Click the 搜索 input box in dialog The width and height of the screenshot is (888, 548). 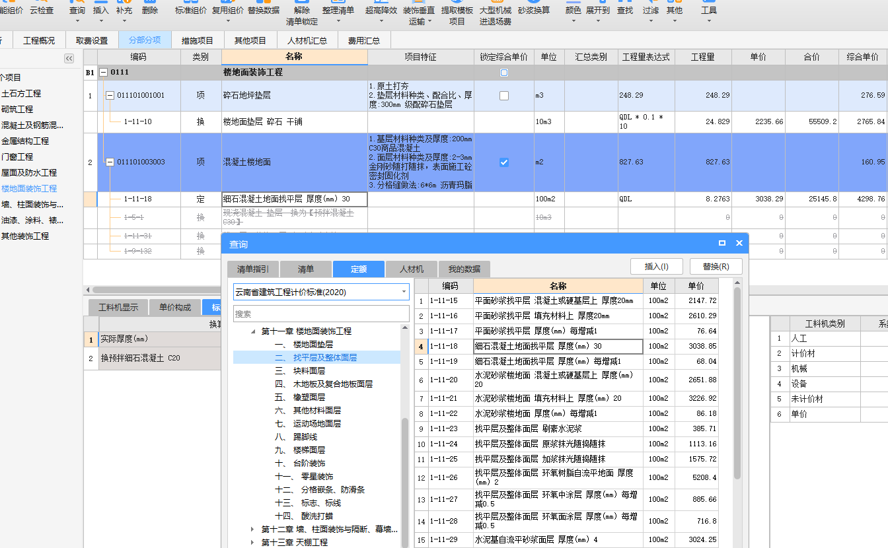click(x=321, y=314)
